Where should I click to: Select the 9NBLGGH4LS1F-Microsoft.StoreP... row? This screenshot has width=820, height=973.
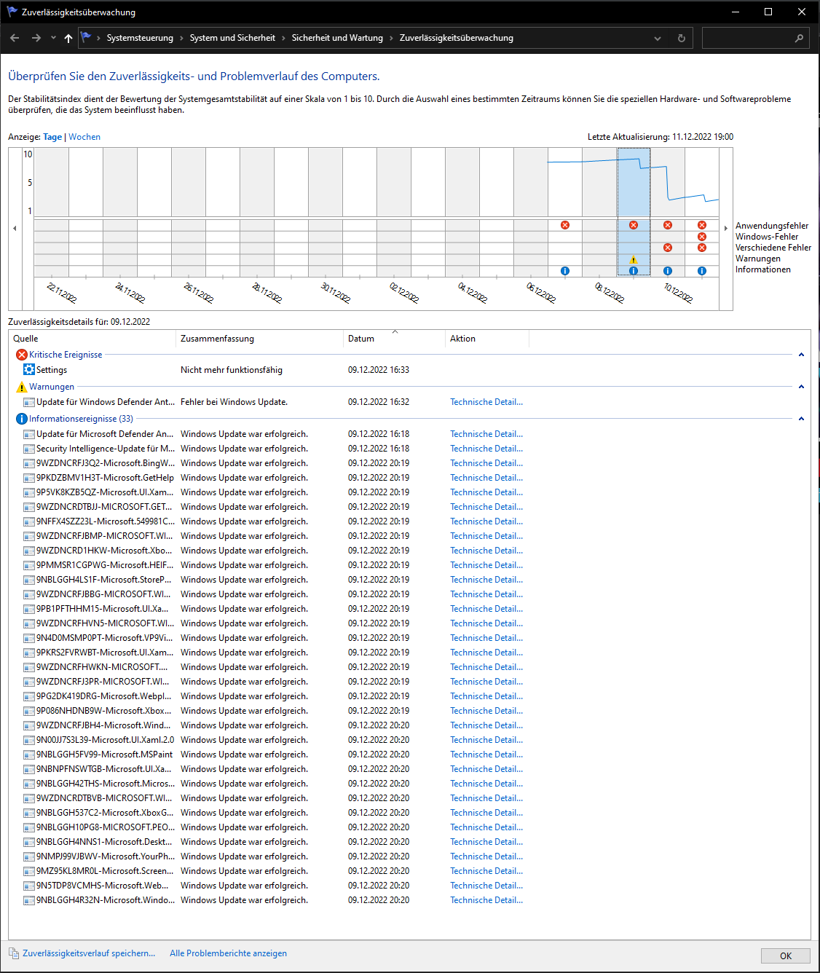[408, 580]
